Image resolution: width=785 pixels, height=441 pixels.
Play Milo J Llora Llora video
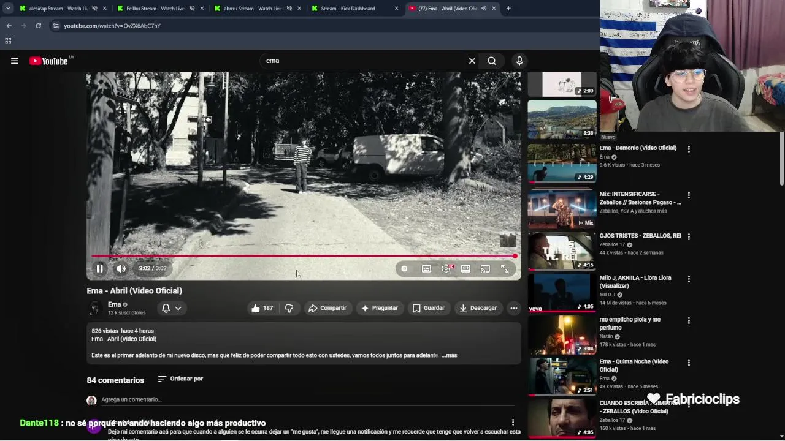[562, 293]
